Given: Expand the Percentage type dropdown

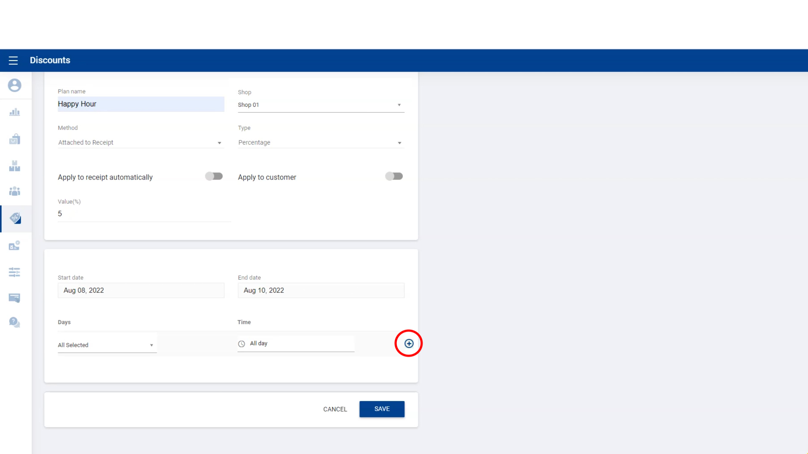Looking at the screenshot, I should pos(321,143).
